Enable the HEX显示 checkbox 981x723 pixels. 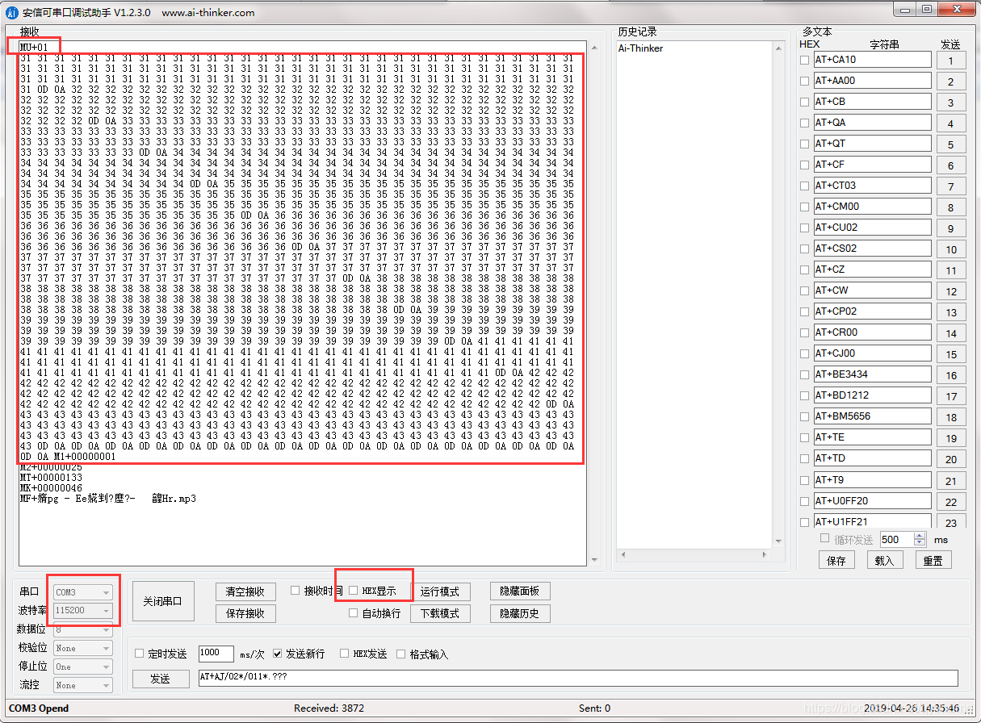coord(353,591)
